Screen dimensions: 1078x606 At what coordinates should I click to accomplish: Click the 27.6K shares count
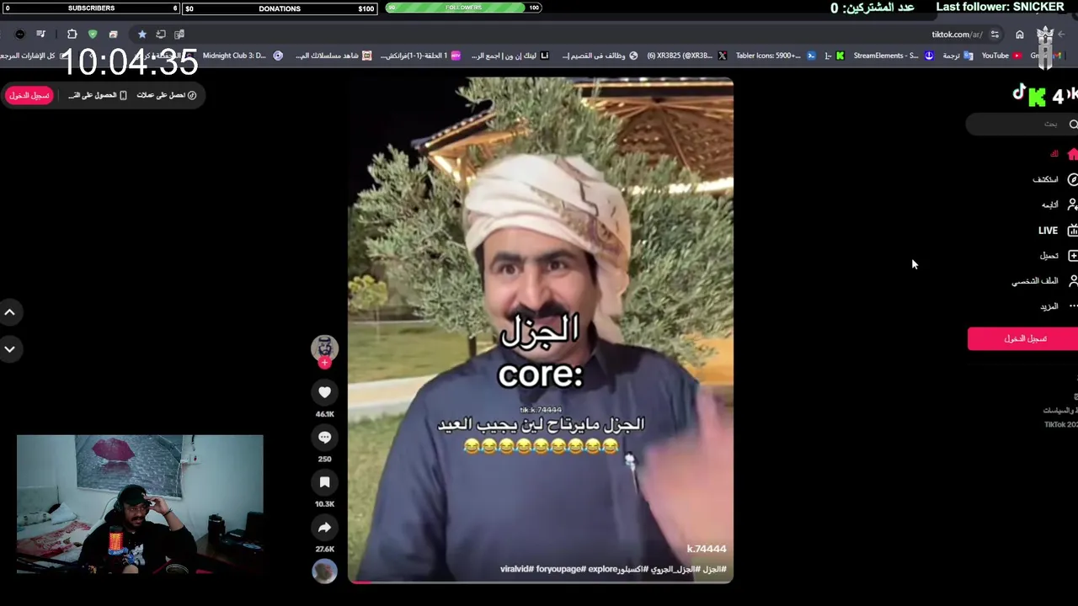(324, 549)
